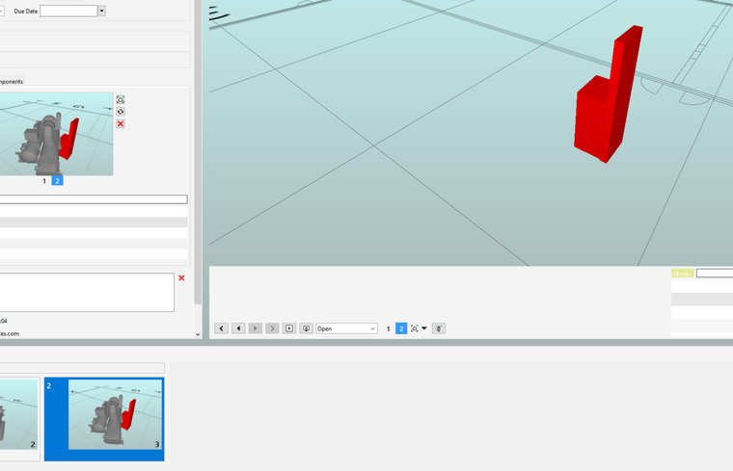This screenshot has width=733, height=471.
Task: Click the Due Date input field
Action: tap(68, 11)
